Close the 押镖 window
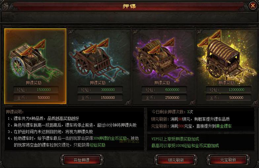This screenshot has height=168, width=259. (253, 6)
